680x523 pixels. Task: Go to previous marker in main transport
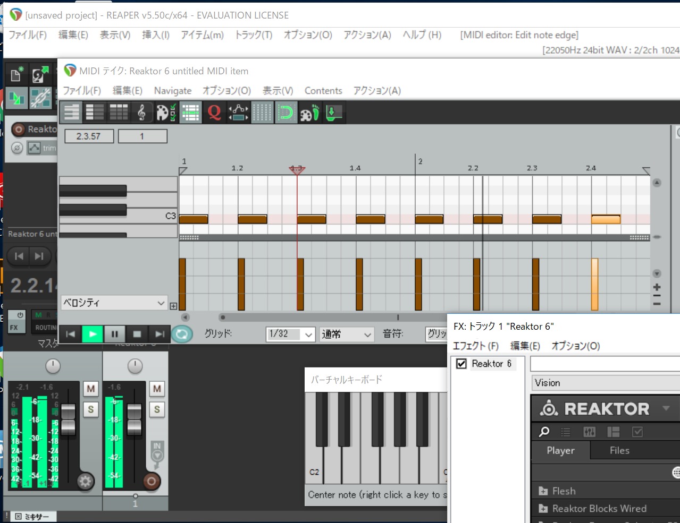tap(19, 256)
